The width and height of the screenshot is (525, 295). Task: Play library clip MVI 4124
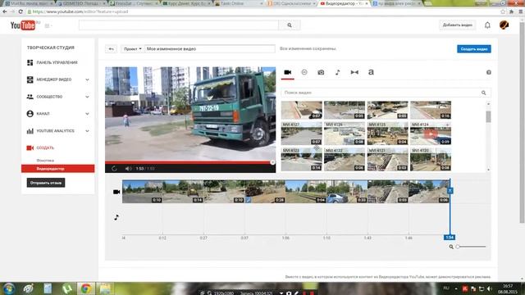[x=430, y=134]
